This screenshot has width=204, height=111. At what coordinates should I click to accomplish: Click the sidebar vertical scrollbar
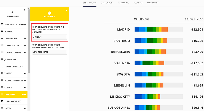coord(29,41)
